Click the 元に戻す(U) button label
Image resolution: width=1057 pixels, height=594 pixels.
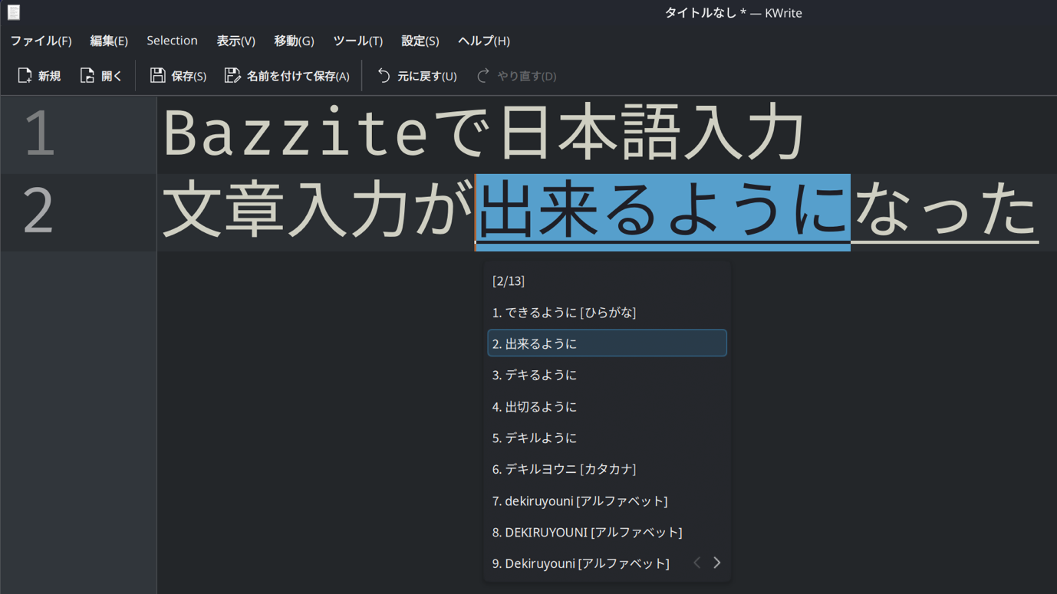coord(426,76)
